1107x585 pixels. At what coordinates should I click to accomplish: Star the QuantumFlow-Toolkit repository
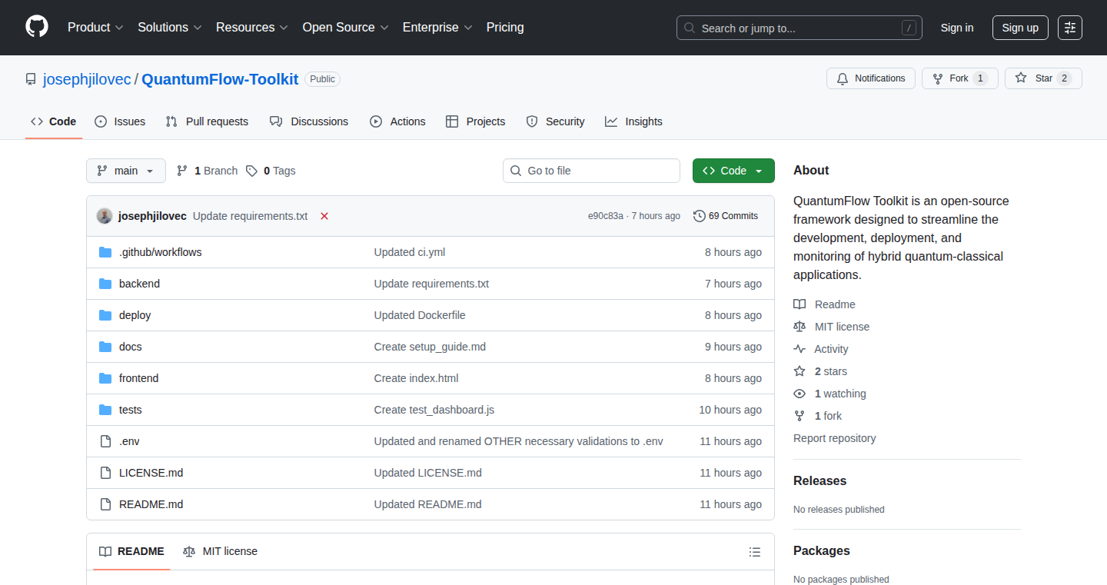point(1043,78)
